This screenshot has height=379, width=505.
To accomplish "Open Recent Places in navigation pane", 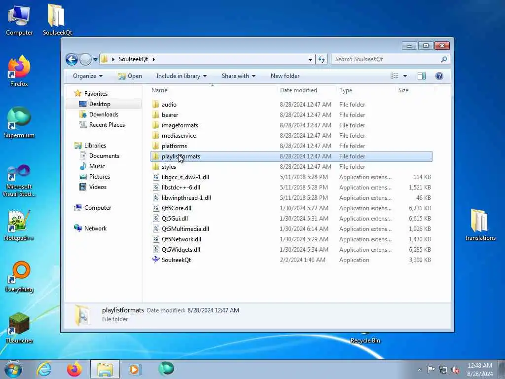I will (107, 125).
